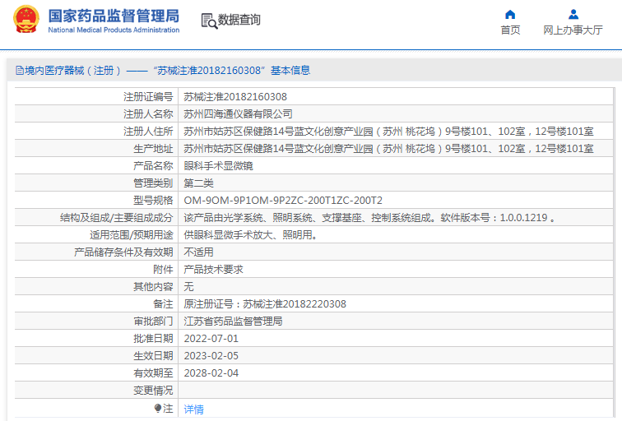Click approving department 江苏省药品监督管理局
622x421 pixels.
233,322
